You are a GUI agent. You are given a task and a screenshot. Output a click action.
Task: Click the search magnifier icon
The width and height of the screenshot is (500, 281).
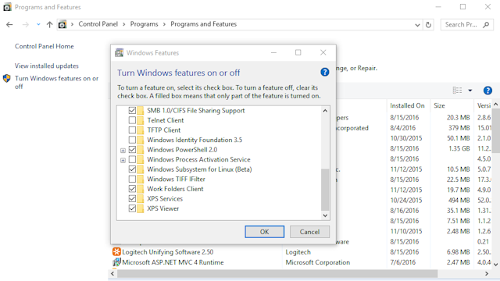[x=486, y=24]
